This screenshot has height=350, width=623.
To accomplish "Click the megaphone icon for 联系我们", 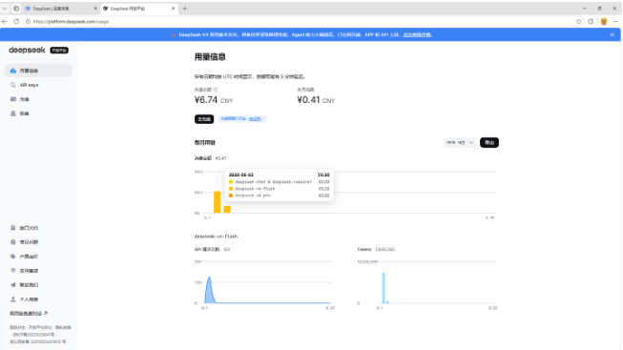I will (x=12, y=285).
